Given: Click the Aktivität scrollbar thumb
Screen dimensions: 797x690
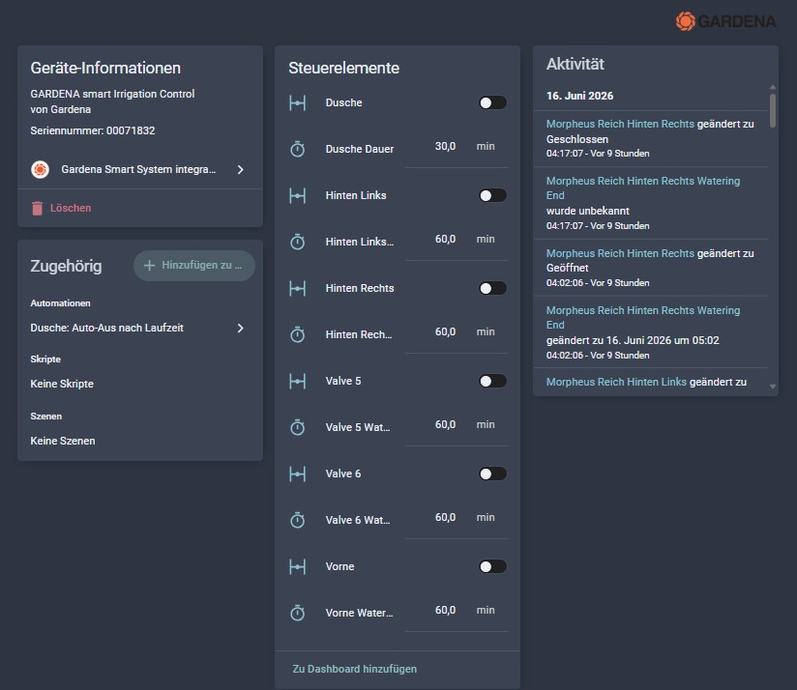Looking at the screenshot, I should click(x=773, y=110).
